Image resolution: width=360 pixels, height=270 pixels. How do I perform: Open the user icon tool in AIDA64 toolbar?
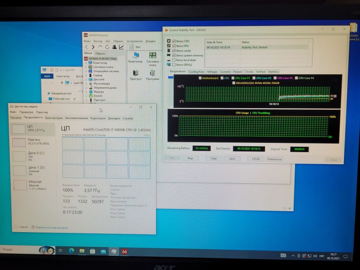114,47
